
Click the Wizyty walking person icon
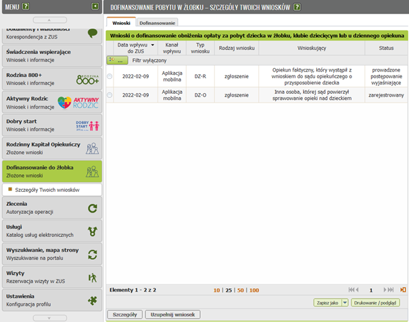pyautogui.click(x=93, y=277)
